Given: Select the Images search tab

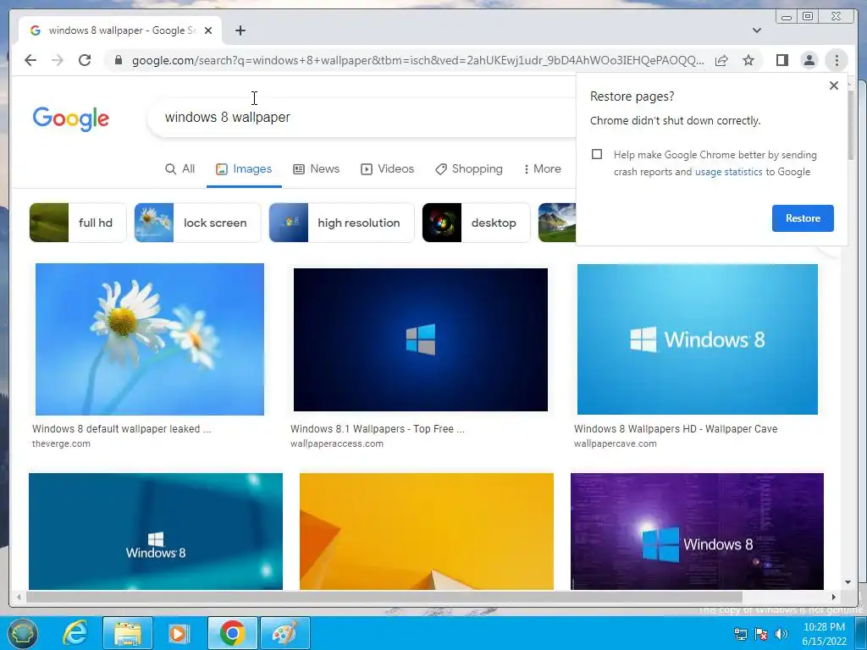Looking at the screenshot, I should pyautogui.click(x=244, y=169).
